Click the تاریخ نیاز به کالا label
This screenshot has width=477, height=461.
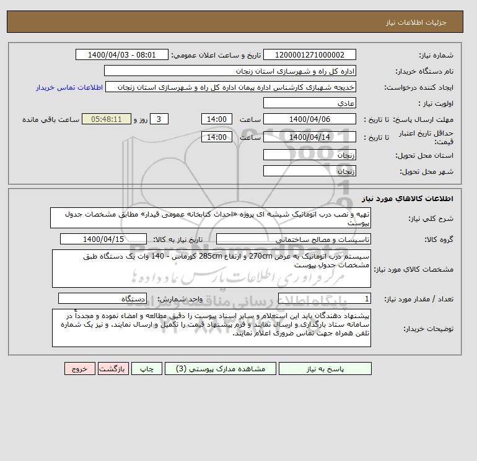(x=178, y=239)
